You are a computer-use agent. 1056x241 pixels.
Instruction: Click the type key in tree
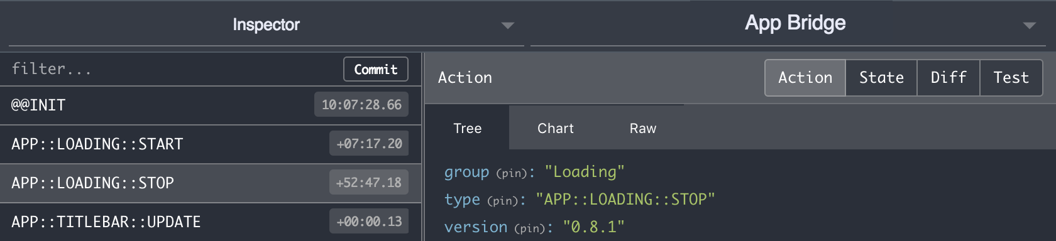(x=462, y=200)
